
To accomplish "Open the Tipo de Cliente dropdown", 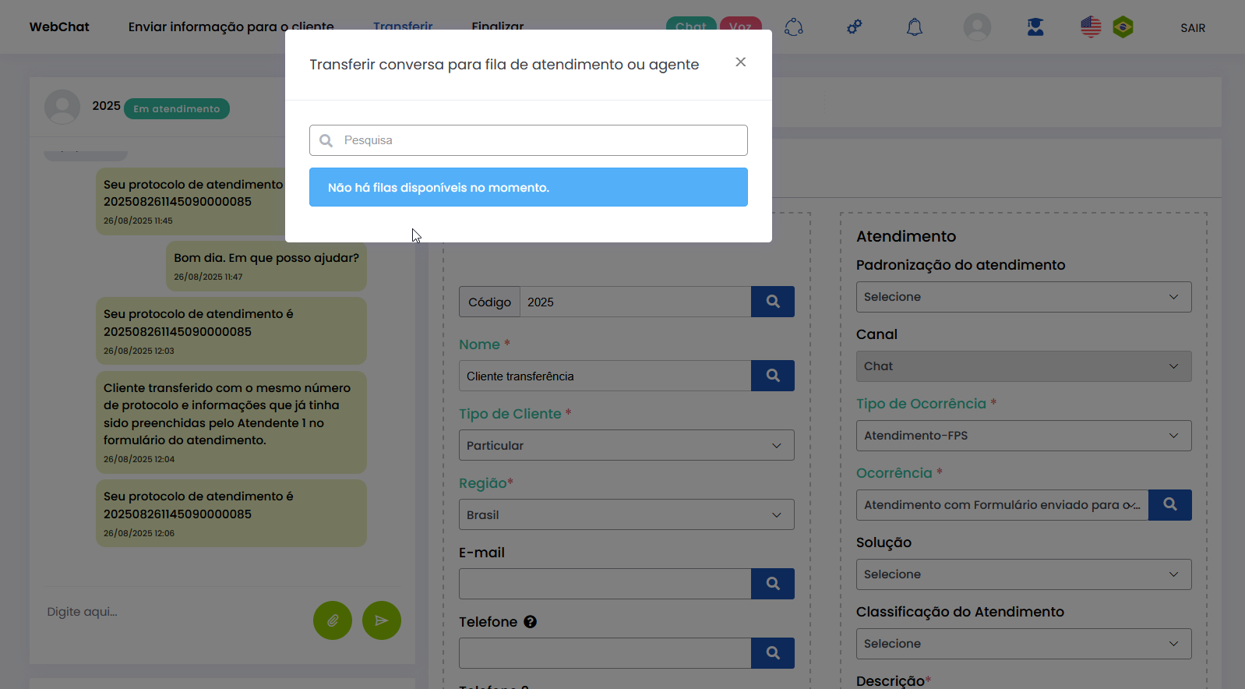I will coord(626,445).
